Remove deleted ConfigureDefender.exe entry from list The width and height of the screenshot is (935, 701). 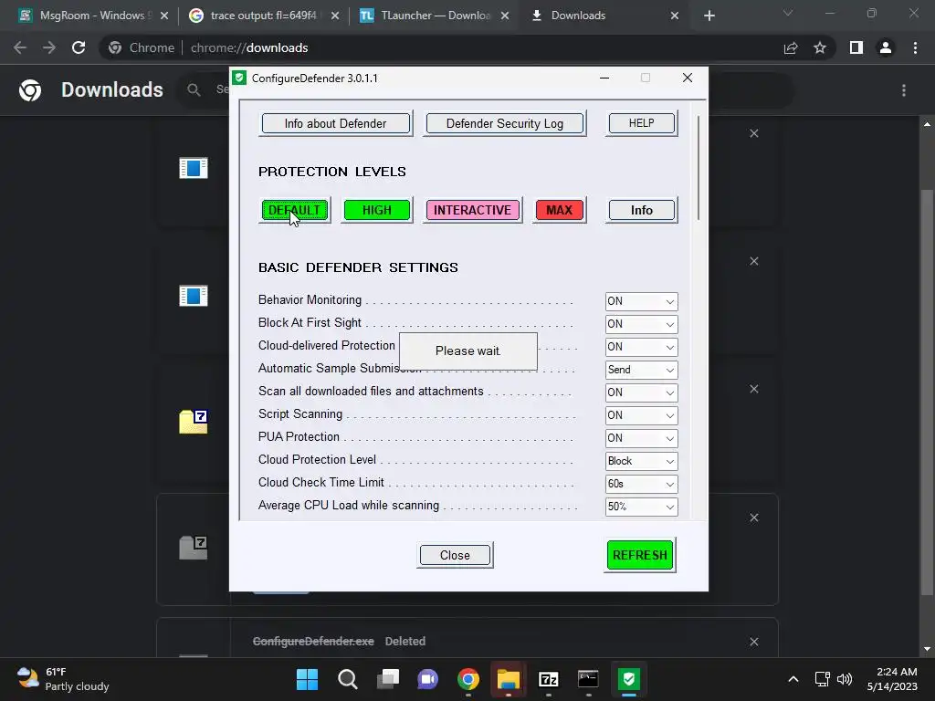753,642
